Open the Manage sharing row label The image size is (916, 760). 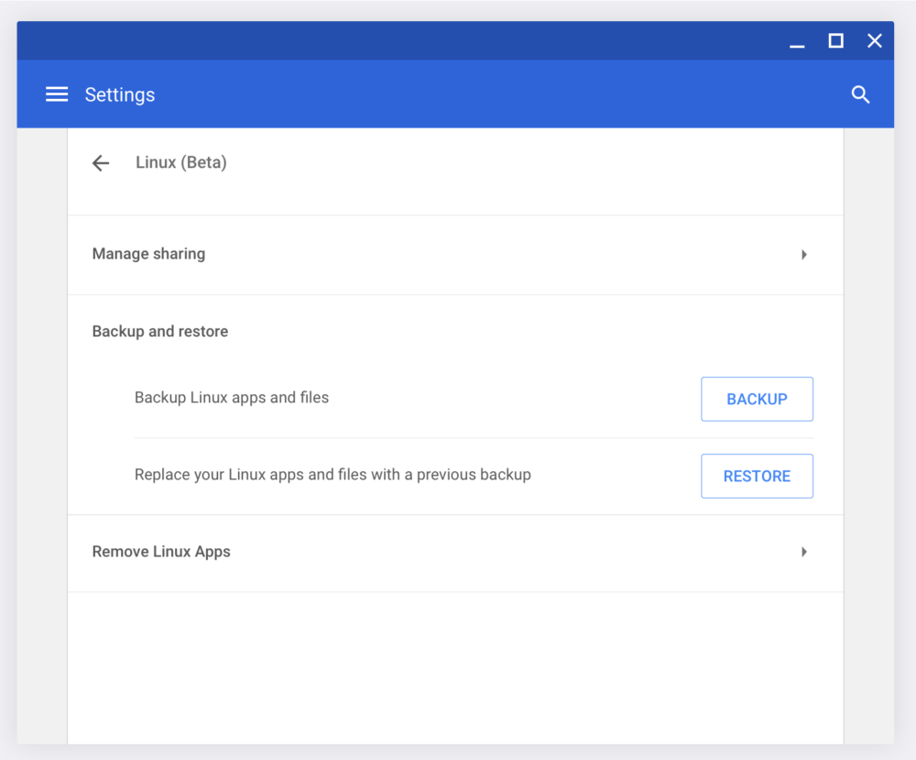pyautogui.click(x=149, y=254)
